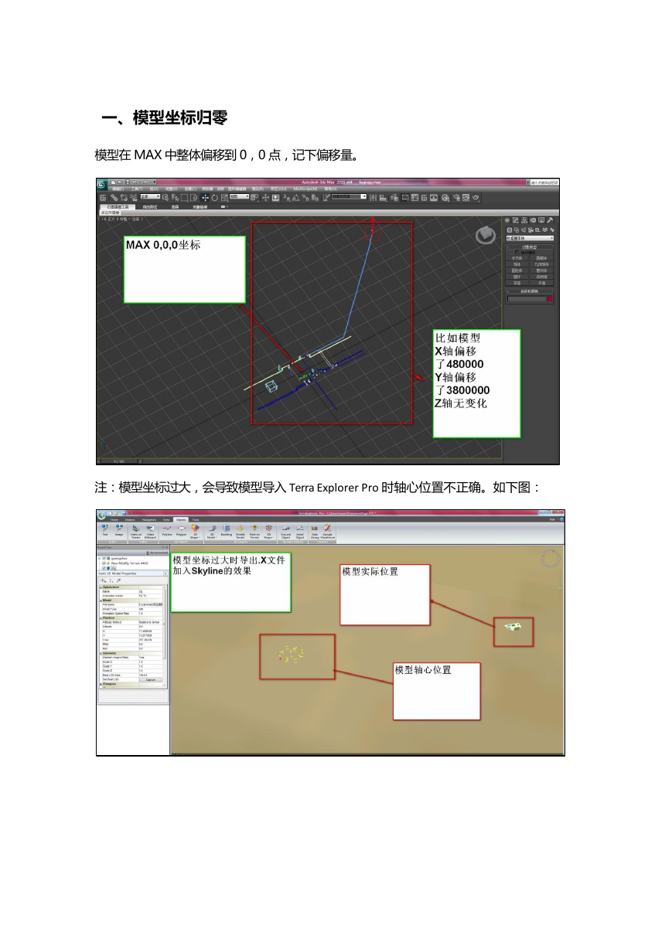Open Analysis tab in TerraExplorer

click(x=130, y=519)
